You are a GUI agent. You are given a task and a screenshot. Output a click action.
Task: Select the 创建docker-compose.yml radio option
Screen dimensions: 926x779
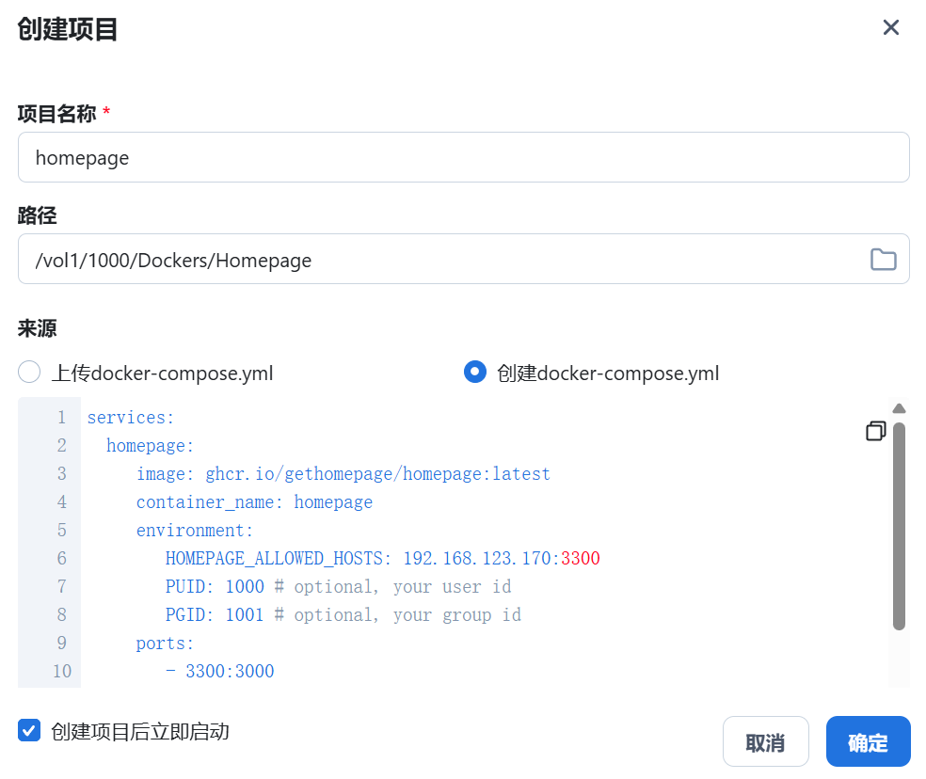pyautogui.click(x=475, y=372)
